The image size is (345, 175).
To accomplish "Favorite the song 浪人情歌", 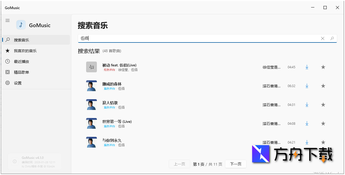I will (323, 105).
